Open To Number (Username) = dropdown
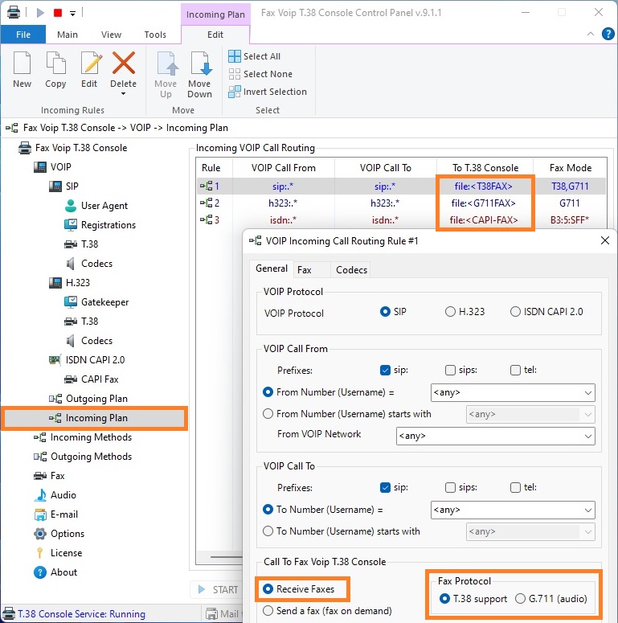The image size is (618, 623). coord(587,510)
